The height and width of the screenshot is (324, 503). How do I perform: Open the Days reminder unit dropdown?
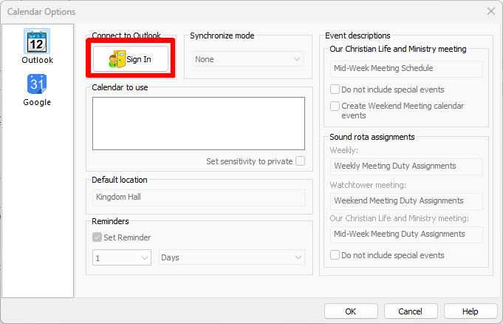(x=232, y=257)
